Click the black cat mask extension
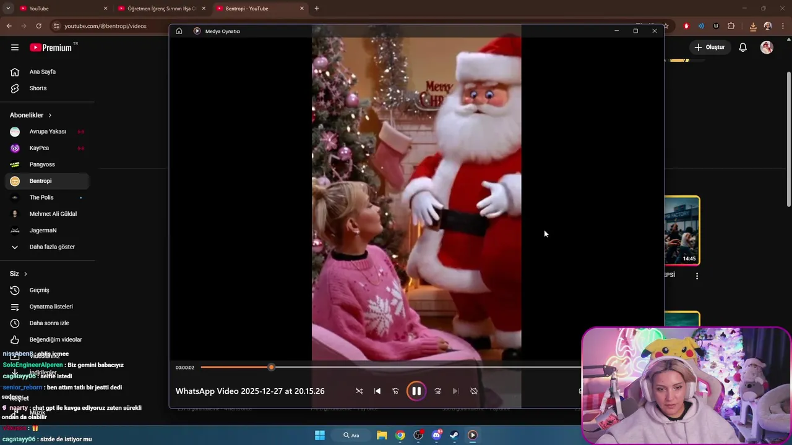792x445 pixels. (x=716, y=26)
